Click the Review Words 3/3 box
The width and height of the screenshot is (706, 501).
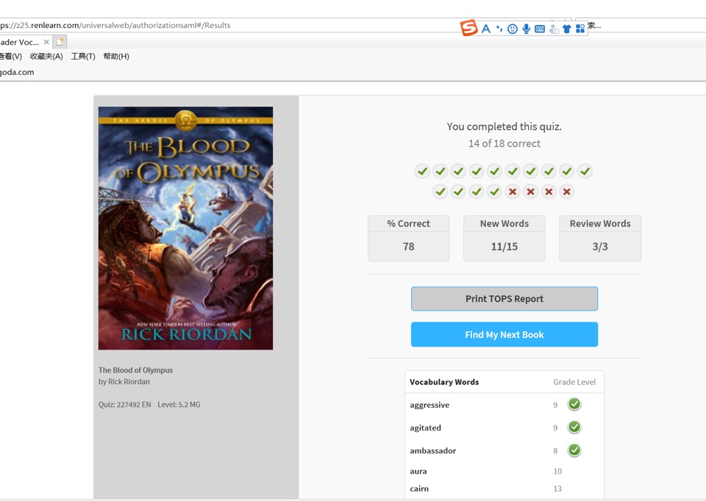(600, 238)
